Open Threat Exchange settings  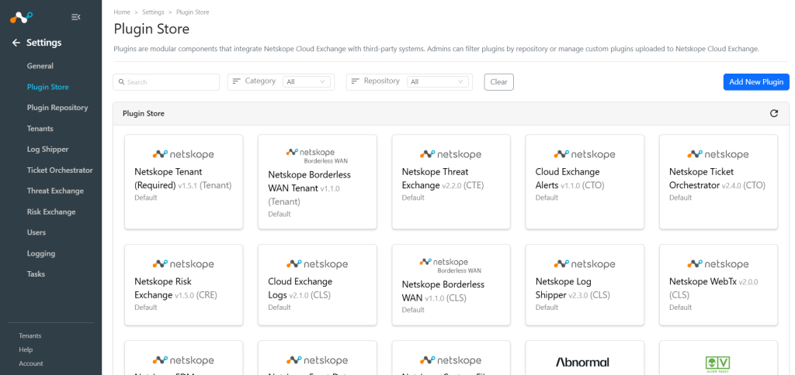tap(55, 191)
